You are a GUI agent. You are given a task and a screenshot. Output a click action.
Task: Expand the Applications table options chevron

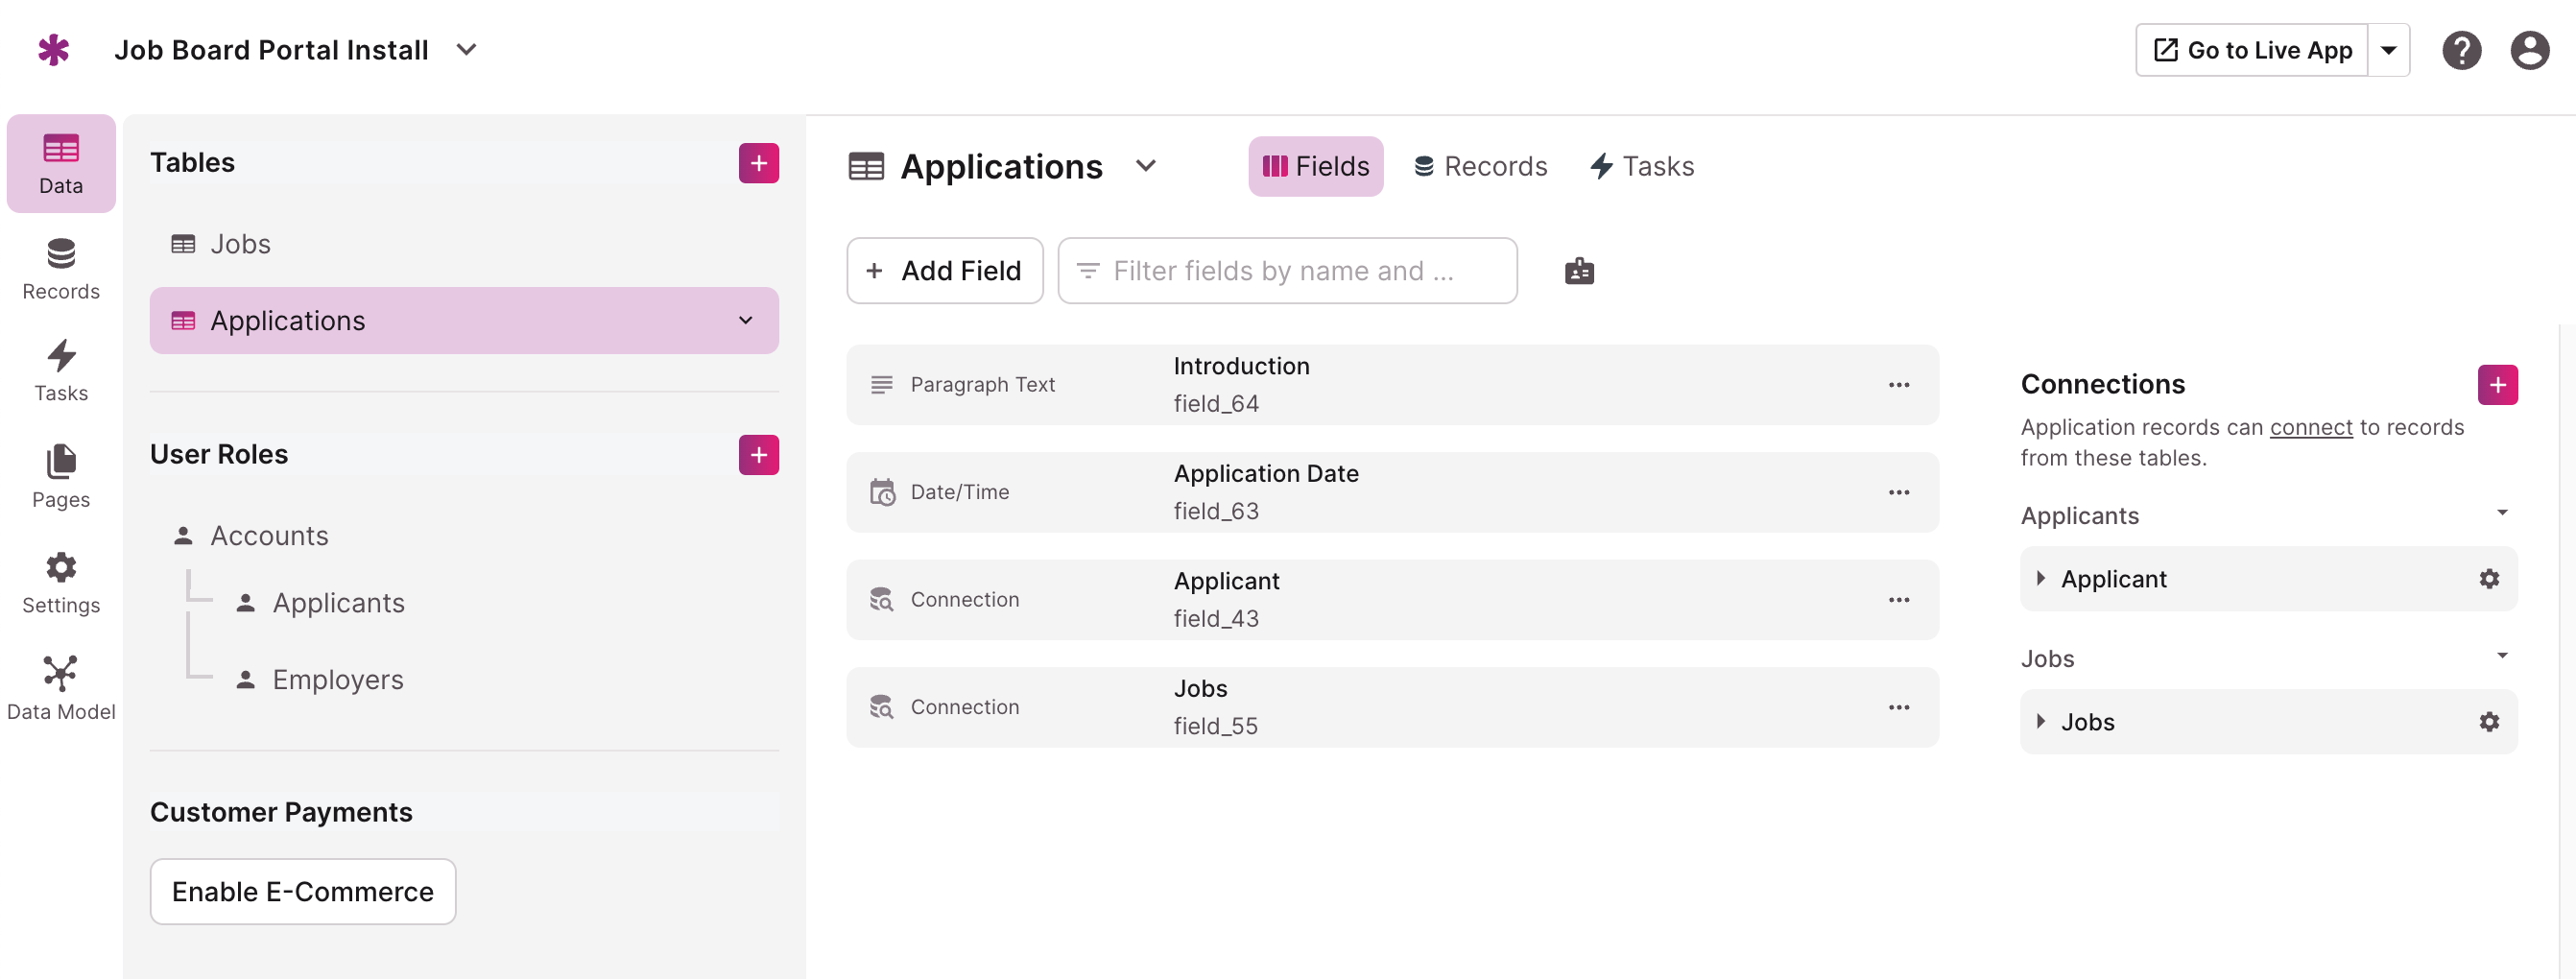[745, 320]
